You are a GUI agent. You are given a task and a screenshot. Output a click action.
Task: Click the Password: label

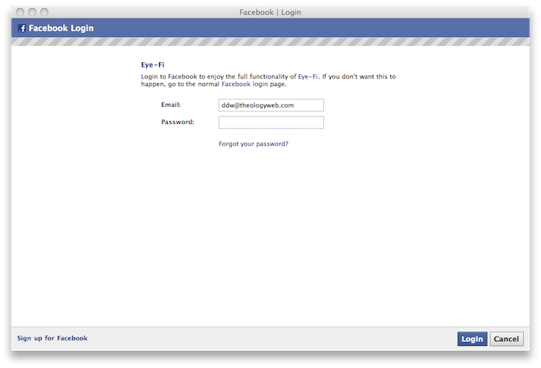[x=178, y=122]
